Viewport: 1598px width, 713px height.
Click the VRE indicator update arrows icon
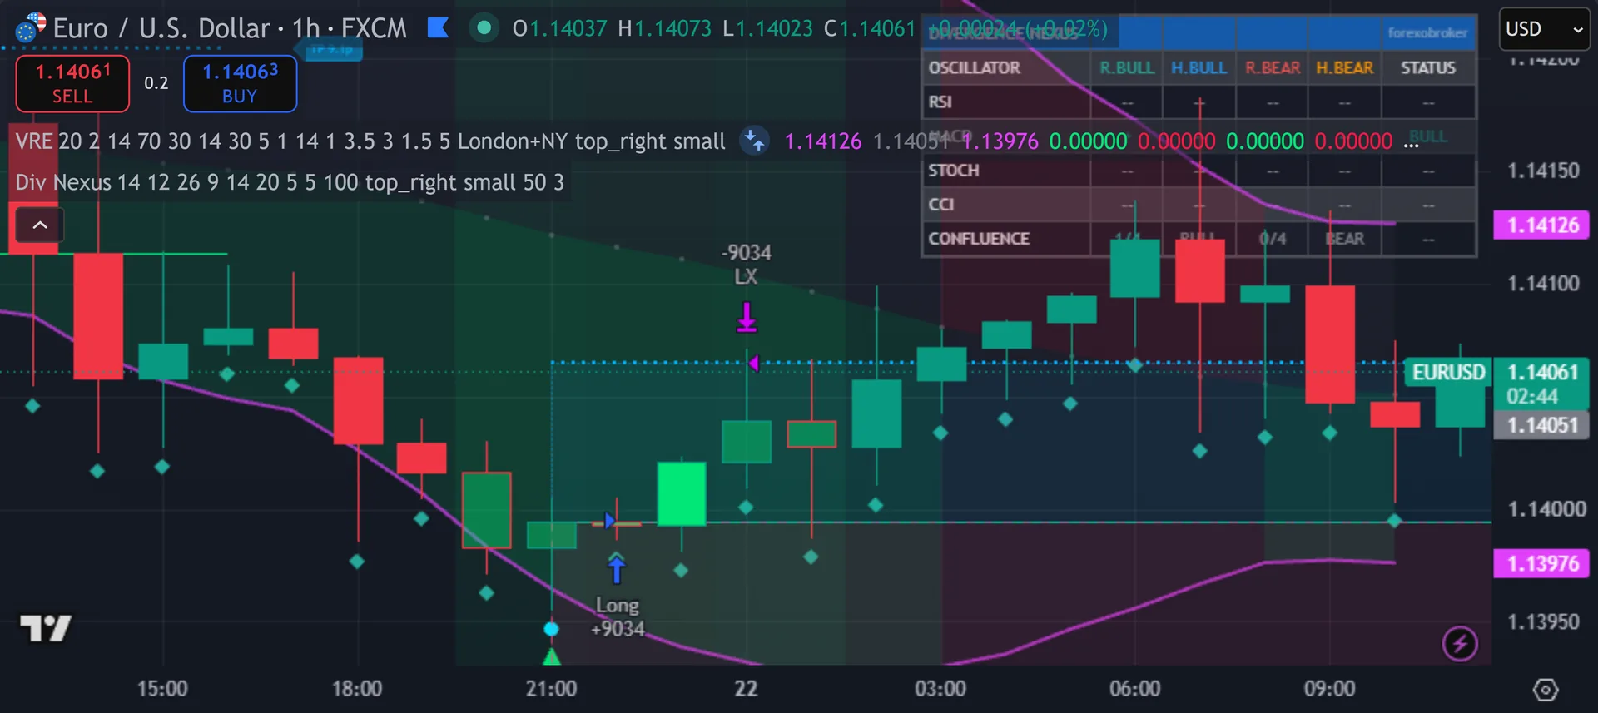click(x=755, y=141)
